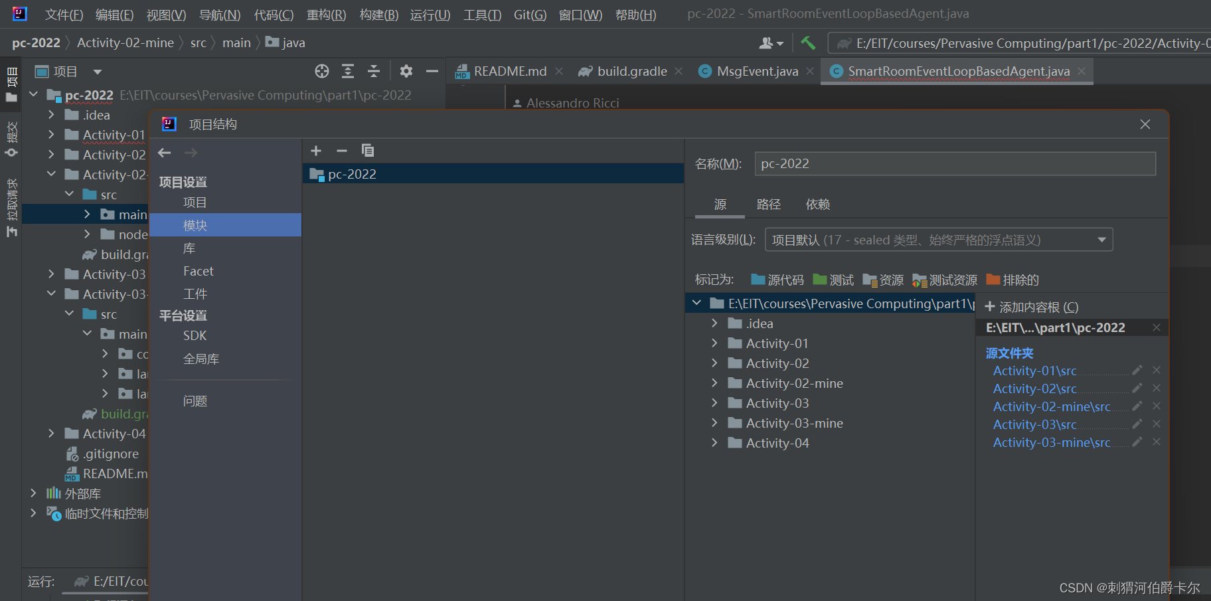Screen dimensions: 1211x601
Task: Select the pc-2022 module in list
Action: click(493, 174)
